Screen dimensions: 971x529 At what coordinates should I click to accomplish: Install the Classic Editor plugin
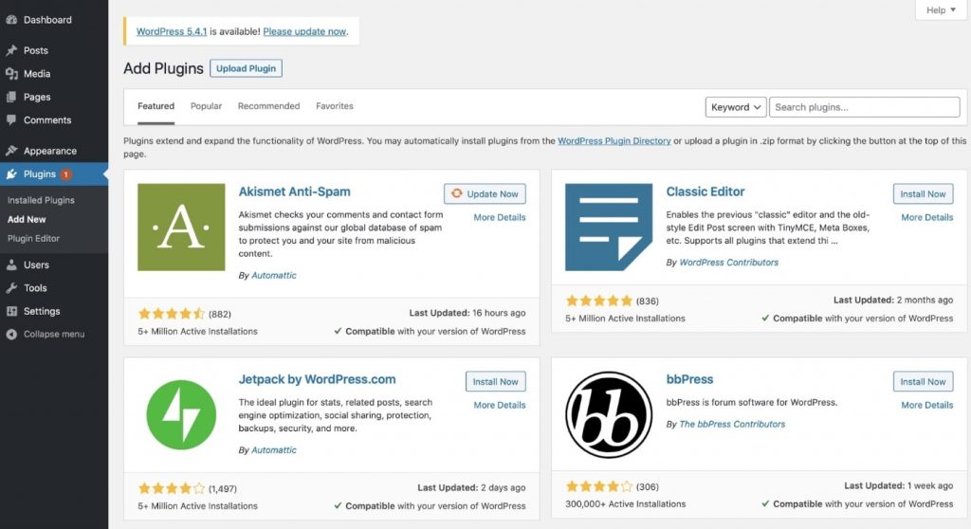point(923,194)
